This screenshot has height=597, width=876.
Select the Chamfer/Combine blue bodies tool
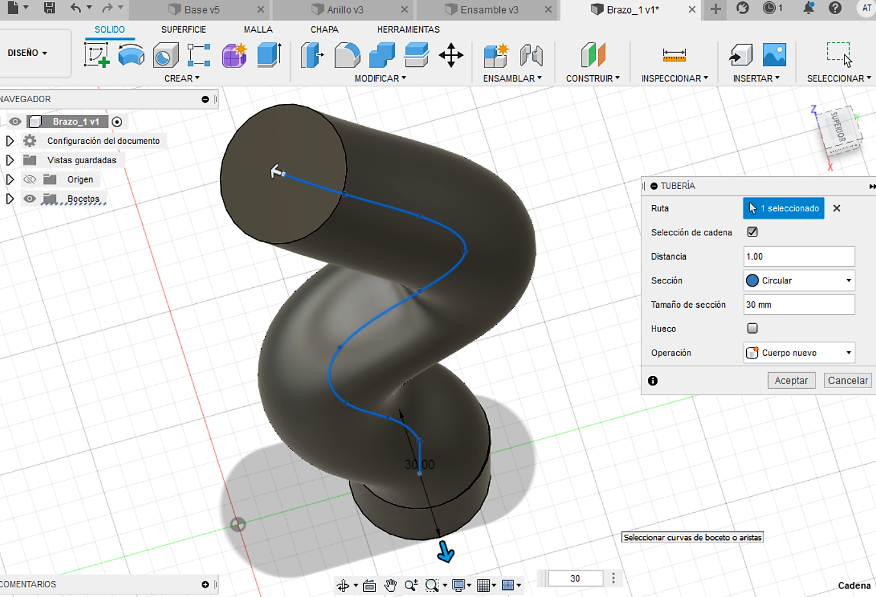point(382,55)
